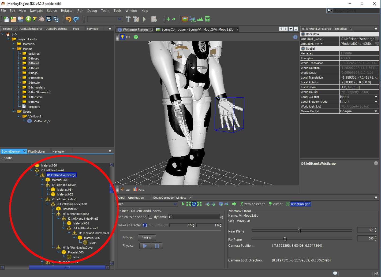Click the Debug Project toolbar icon

coord(154,19)
